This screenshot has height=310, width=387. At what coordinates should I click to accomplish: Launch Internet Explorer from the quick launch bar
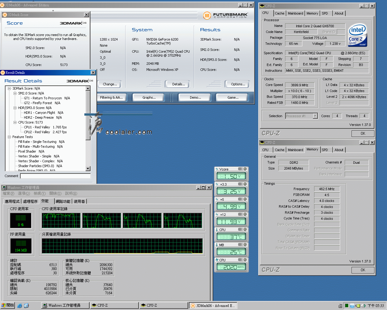tap(20, 306)
